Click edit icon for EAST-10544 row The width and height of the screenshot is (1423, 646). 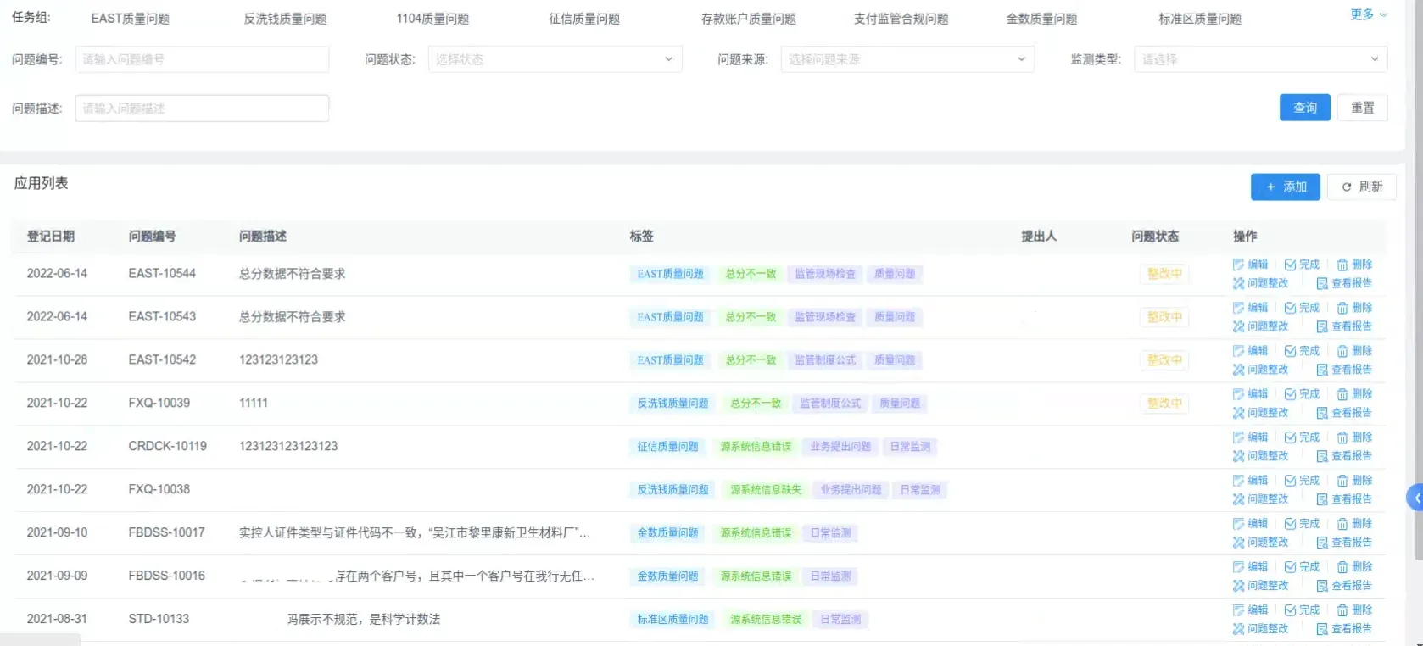pos(1239,265)
